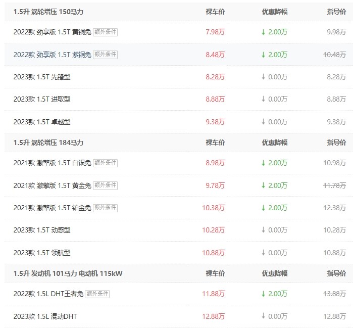353x330 pixels.
Task: Click the green 2.00万 discount for DHT王者兔
Action: (274, 294)
